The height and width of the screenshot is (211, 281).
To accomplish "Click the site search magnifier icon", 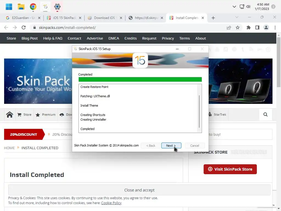I will (x=265, y=115).
